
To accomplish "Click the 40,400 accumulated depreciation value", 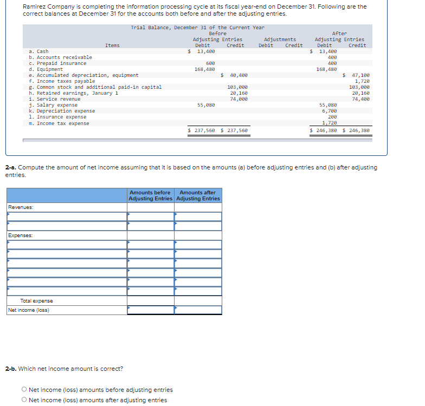I will coord(239,75).
